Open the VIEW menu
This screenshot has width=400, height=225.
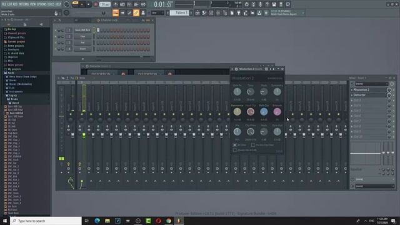click(32, 4)
